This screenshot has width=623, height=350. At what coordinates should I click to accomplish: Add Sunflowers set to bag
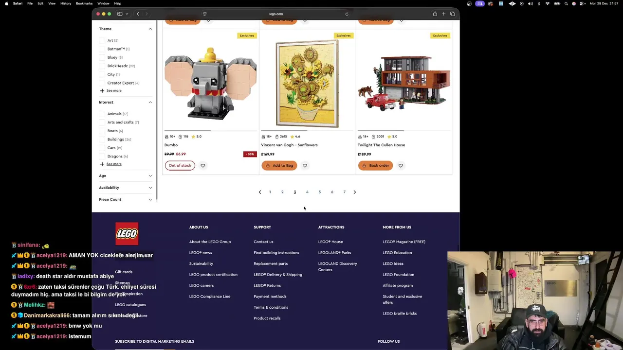pos(279,165)
